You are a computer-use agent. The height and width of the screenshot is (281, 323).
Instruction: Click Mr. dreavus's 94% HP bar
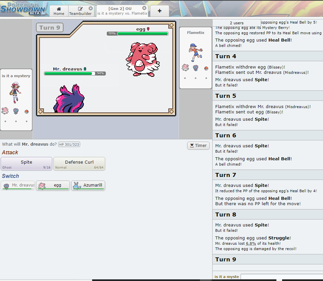point(75,73)
